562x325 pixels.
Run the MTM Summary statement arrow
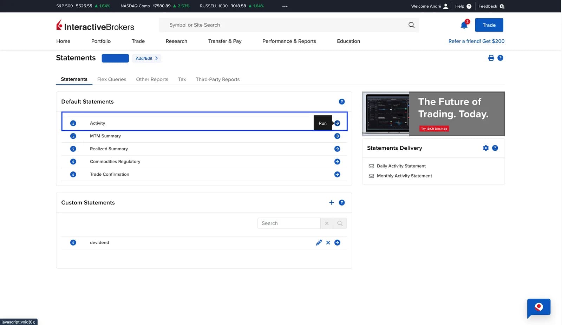coord(337,136)
